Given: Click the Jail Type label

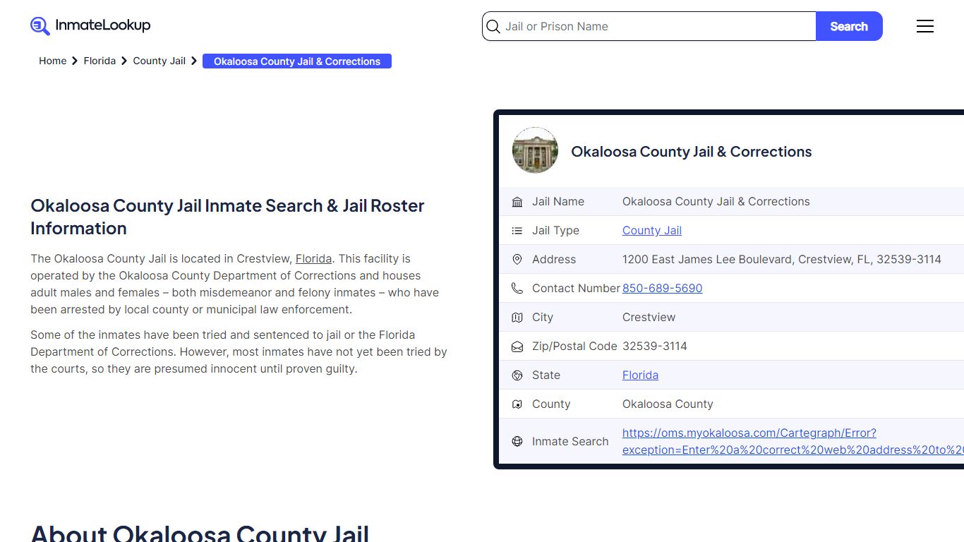Looking at the screenshot, I should click(x=555, y=230).
